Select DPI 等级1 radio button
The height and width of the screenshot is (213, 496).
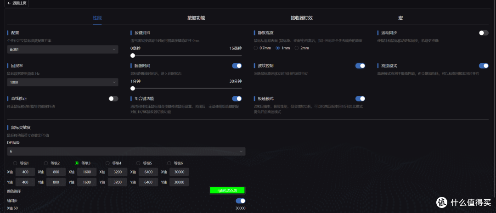[15, 163]
